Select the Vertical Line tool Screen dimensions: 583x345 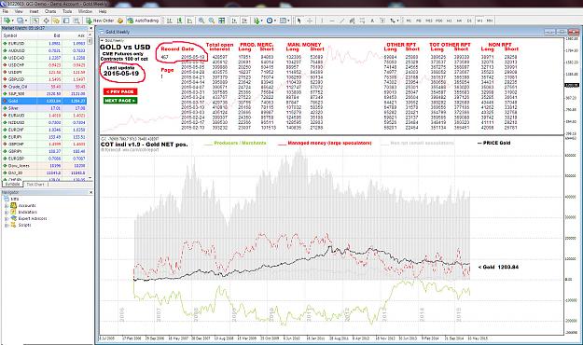pos(322,21)
